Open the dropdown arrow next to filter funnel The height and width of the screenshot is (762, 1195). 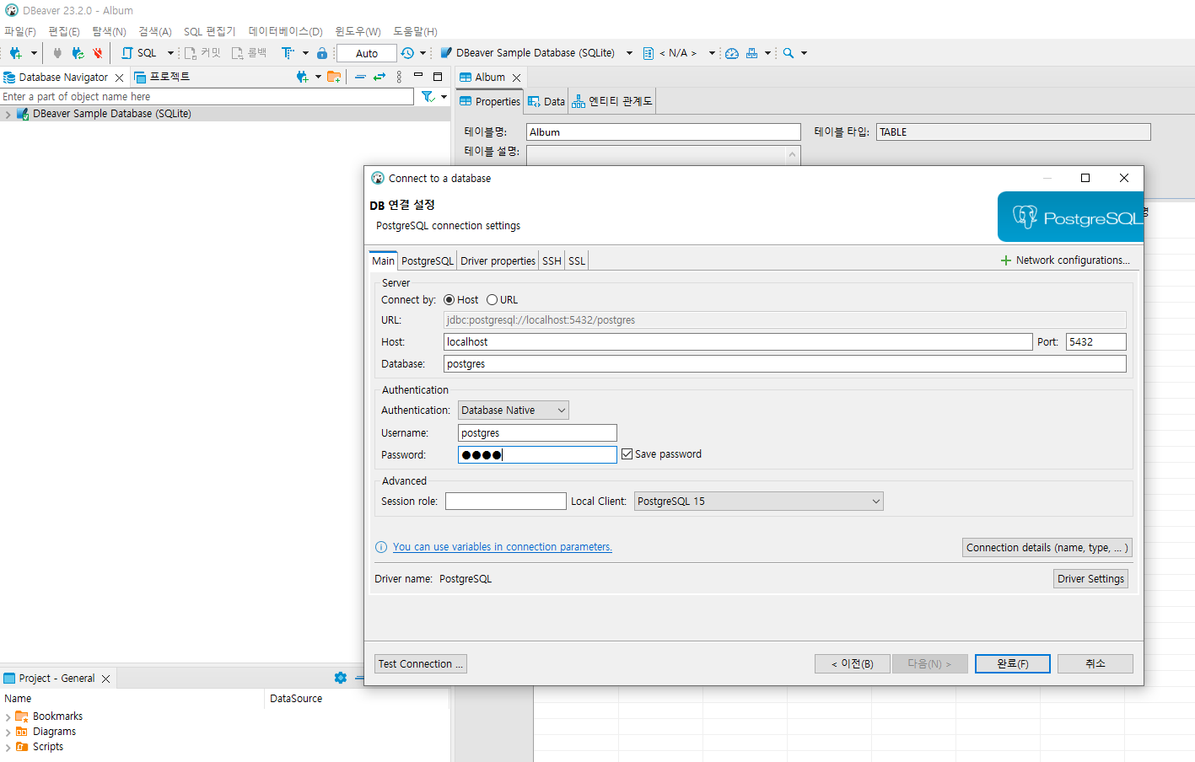point(444,97)
